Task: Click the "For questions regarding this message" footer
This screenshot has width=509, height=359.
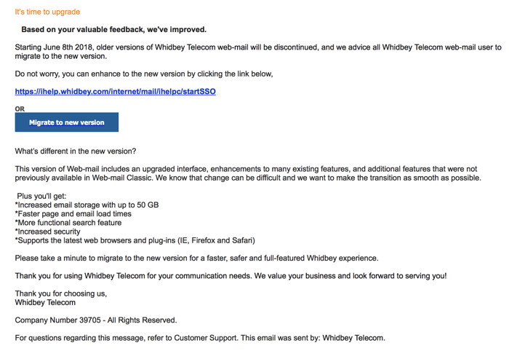Action: (200, 338)
